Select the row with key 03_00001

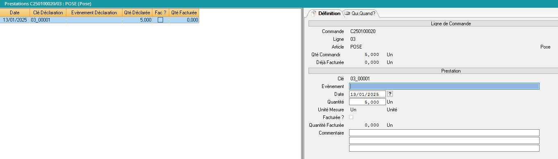(x=100, y=20)
